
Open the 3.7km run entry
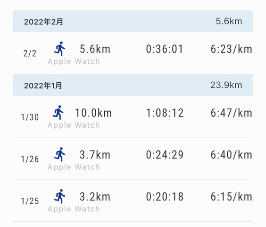[133, 159]
